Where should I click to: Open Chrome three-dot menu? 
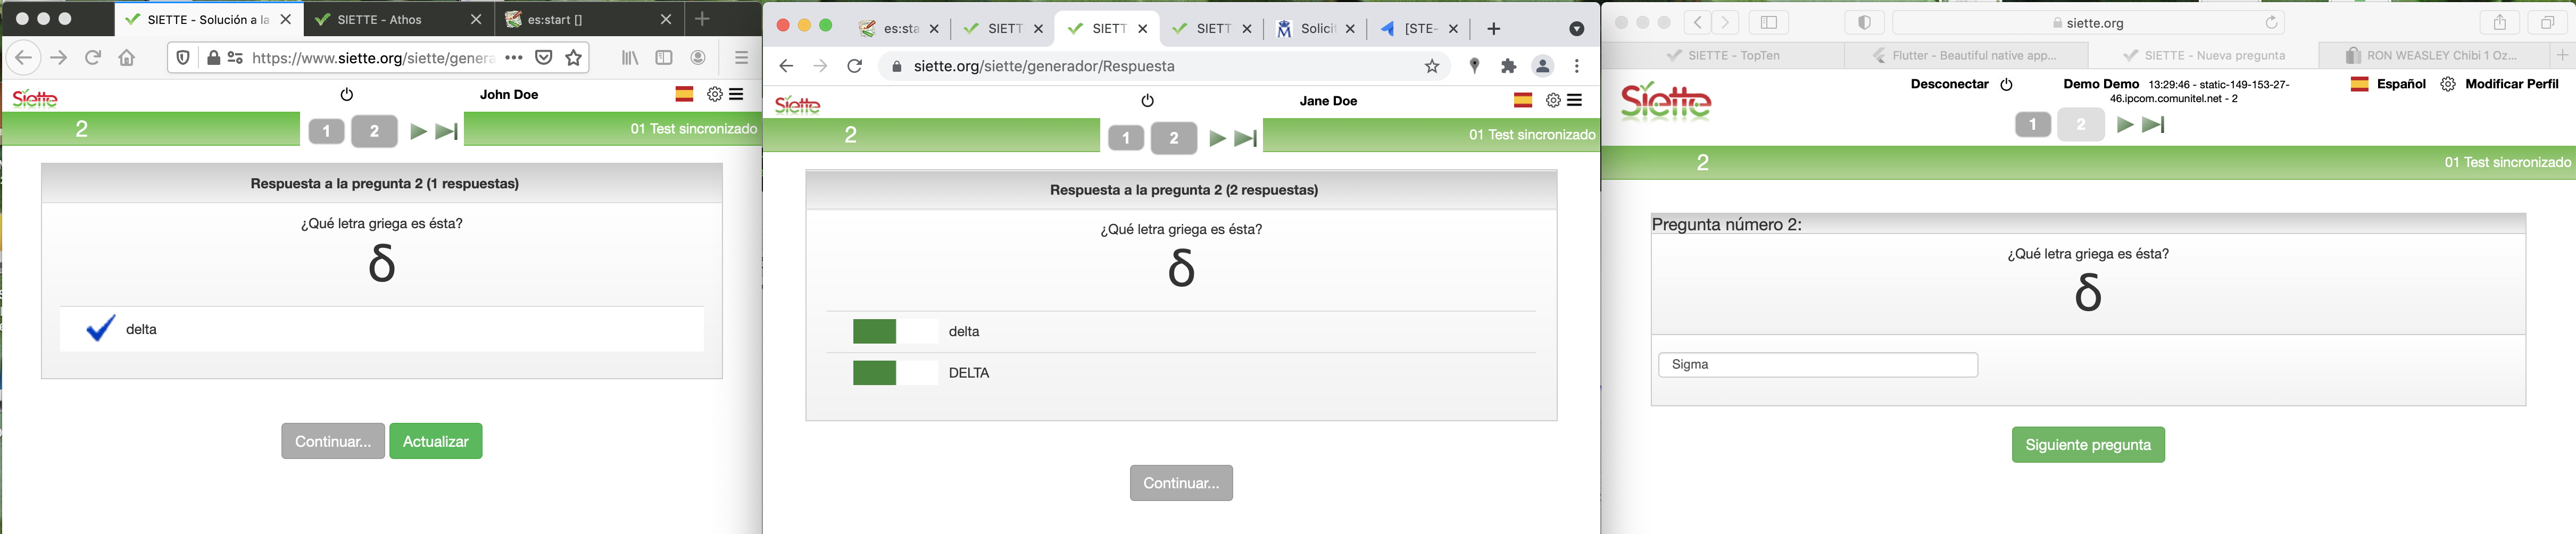(x=1577, y=66)
